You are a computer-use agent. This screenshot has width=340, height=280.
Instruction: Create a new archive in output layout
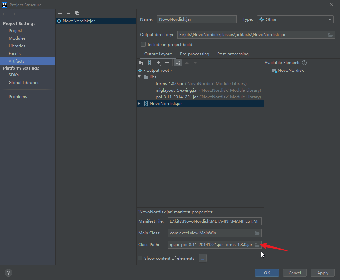[150, 63]
